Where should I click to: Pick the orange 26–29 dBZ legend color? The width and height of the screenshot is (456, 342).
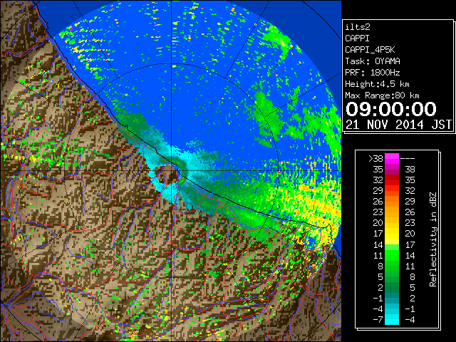pyautogui.click(x=392, y=202)
